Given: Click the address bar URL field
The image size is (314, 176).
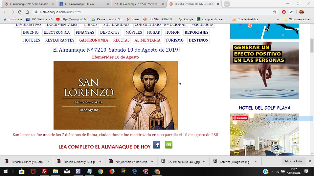Looking at the screenshot, I should pos(152,12).
